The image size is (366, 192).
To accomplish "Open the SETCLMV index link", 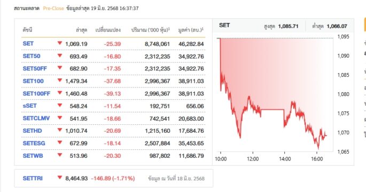I will click(36, 118).
